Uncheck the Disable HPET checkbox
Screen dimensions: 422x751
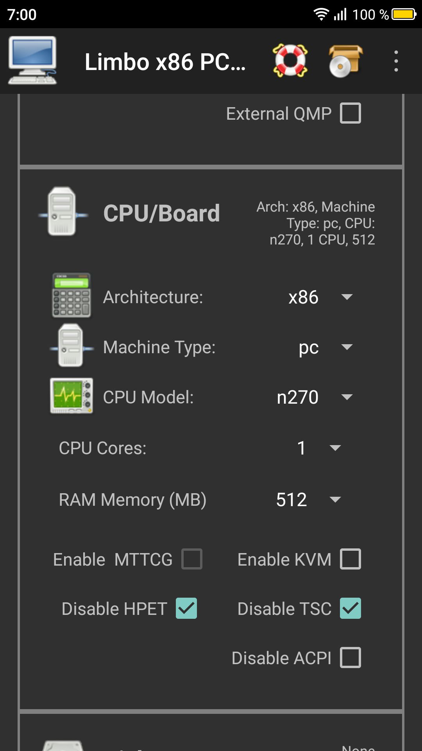coord(186,609)
